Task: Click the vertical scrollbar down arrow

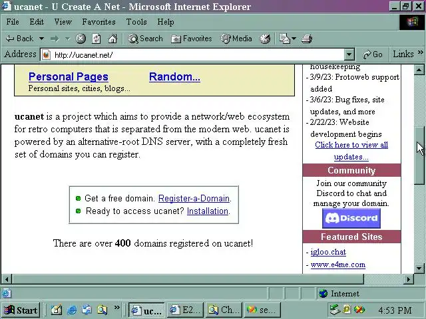Action: (419, 268)
